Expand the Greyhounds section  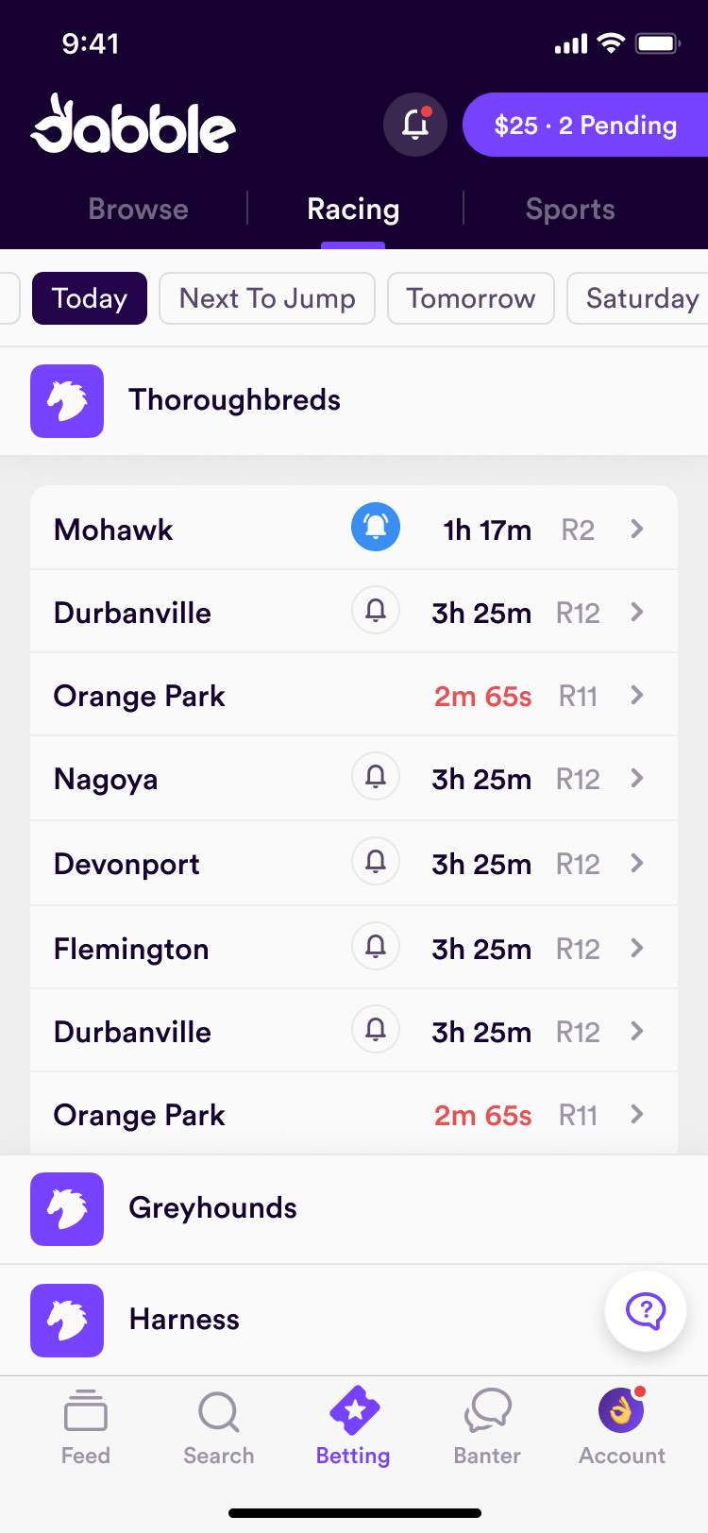212,1208
